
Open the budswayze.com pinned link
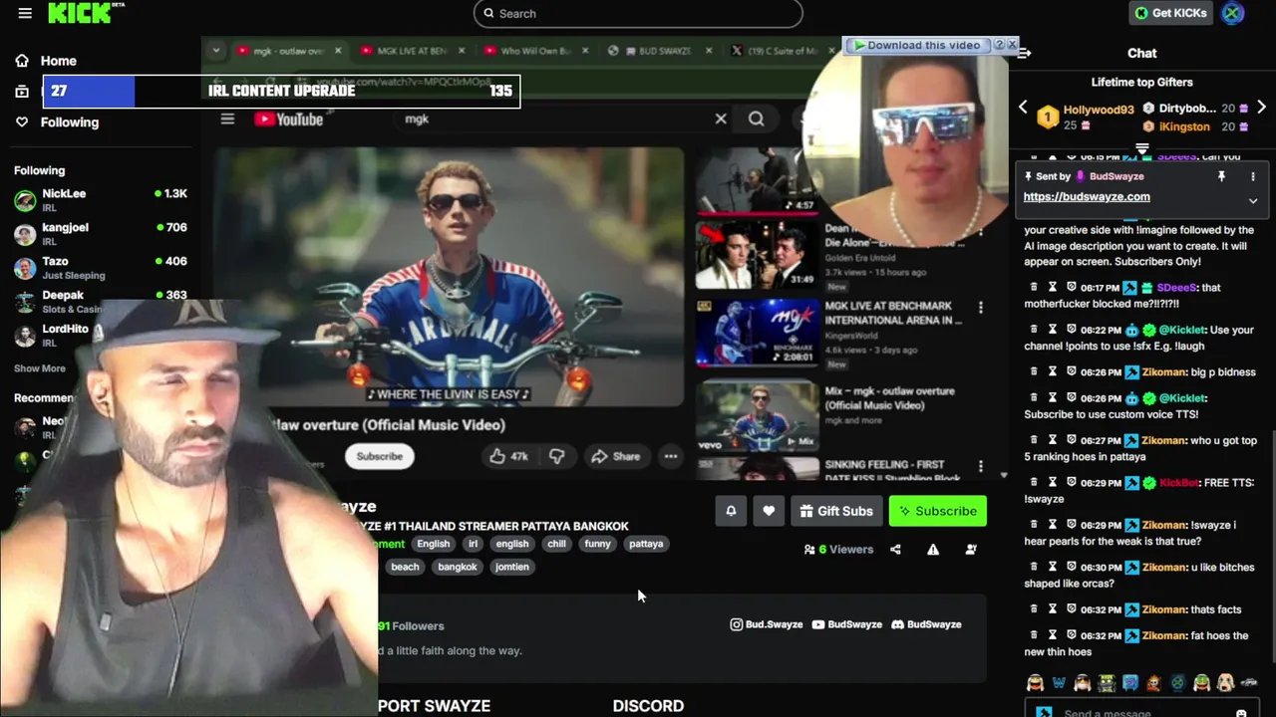(1087, 196)
